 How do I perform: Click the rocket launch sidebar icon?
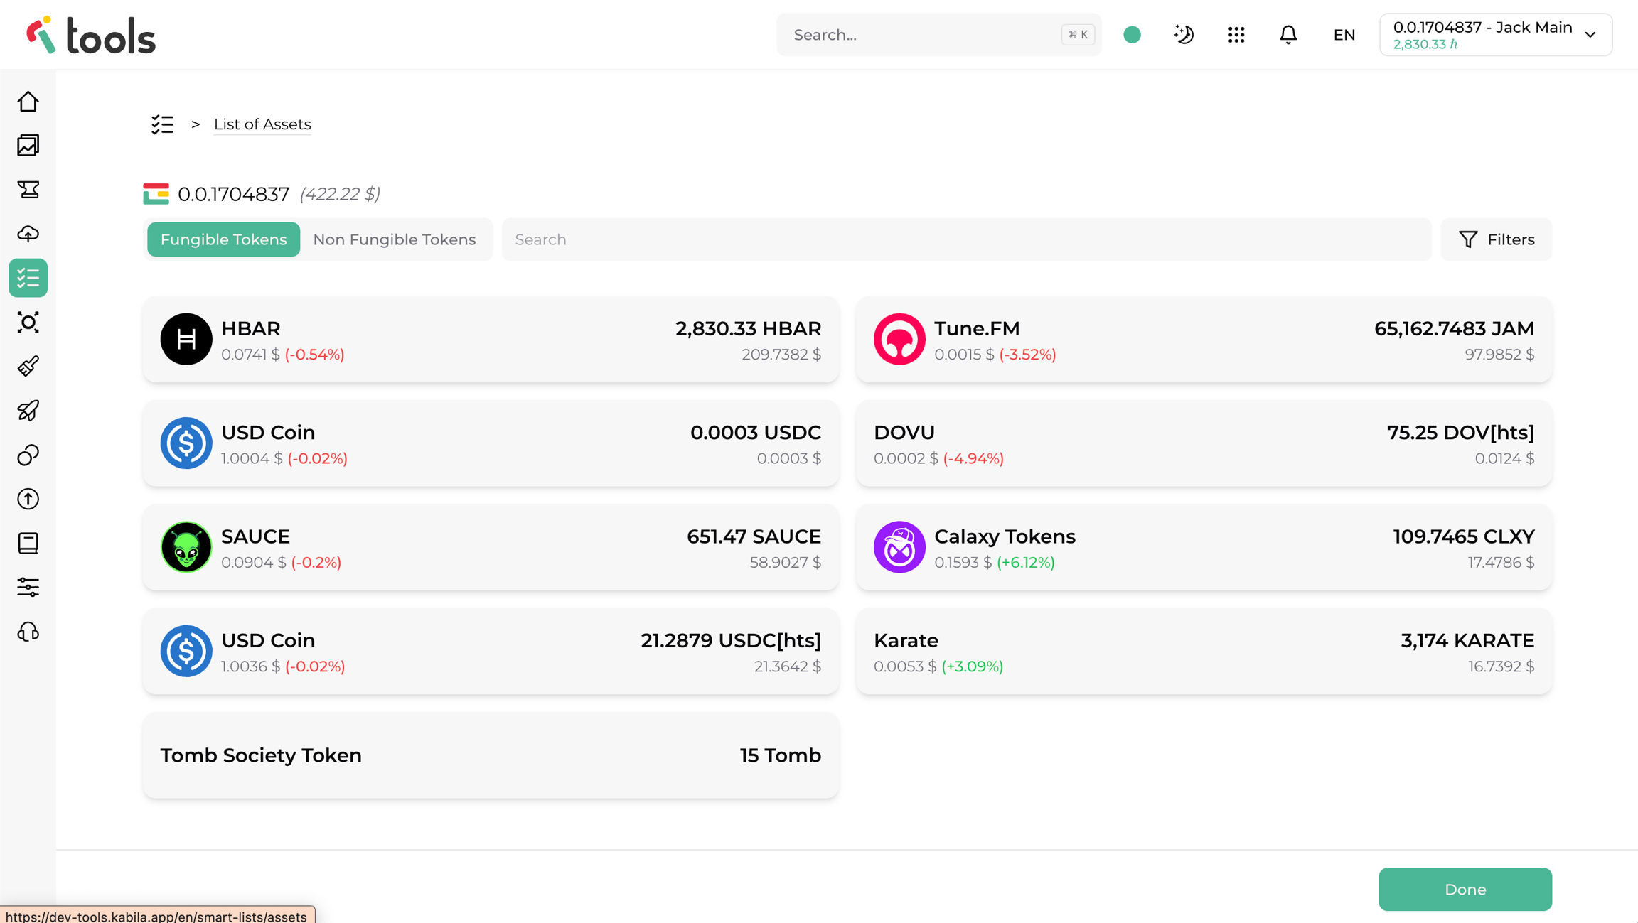point(28,411)
